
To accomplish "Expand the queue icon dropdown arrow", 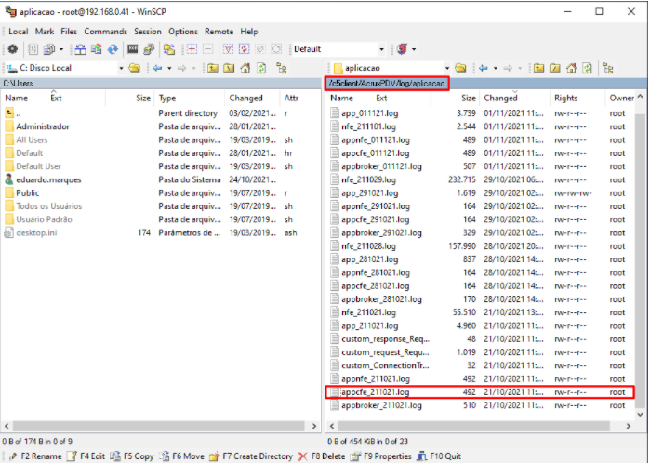I will point(61,50).
